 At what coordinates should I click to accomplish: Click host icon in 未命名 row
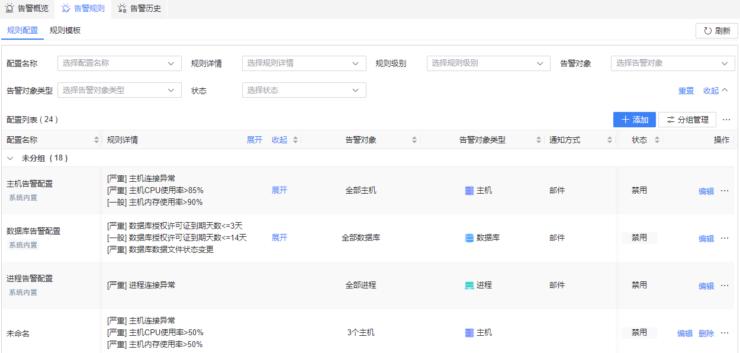(x=469, y=333)
